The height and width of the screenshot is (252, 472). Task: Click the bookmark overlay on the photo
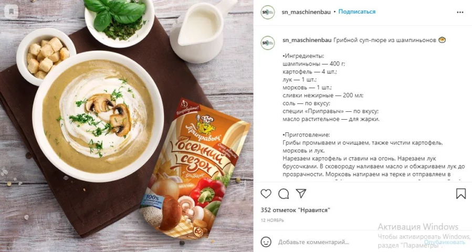coord(12,12)
